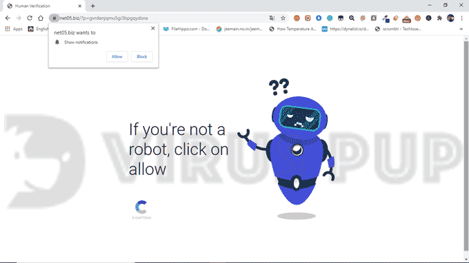The height and width of the screenshot is (263, 469).
Task: View site information icon in address bar
Action: pos(54,18)
